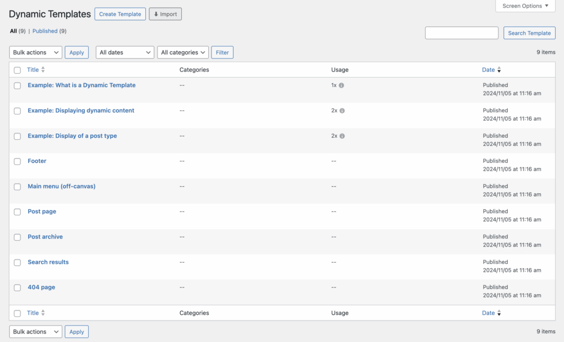564x342 pixels.
Task: Click info icon in Display of a post type row
Action: pyautogui.click(x=342, y=136)
